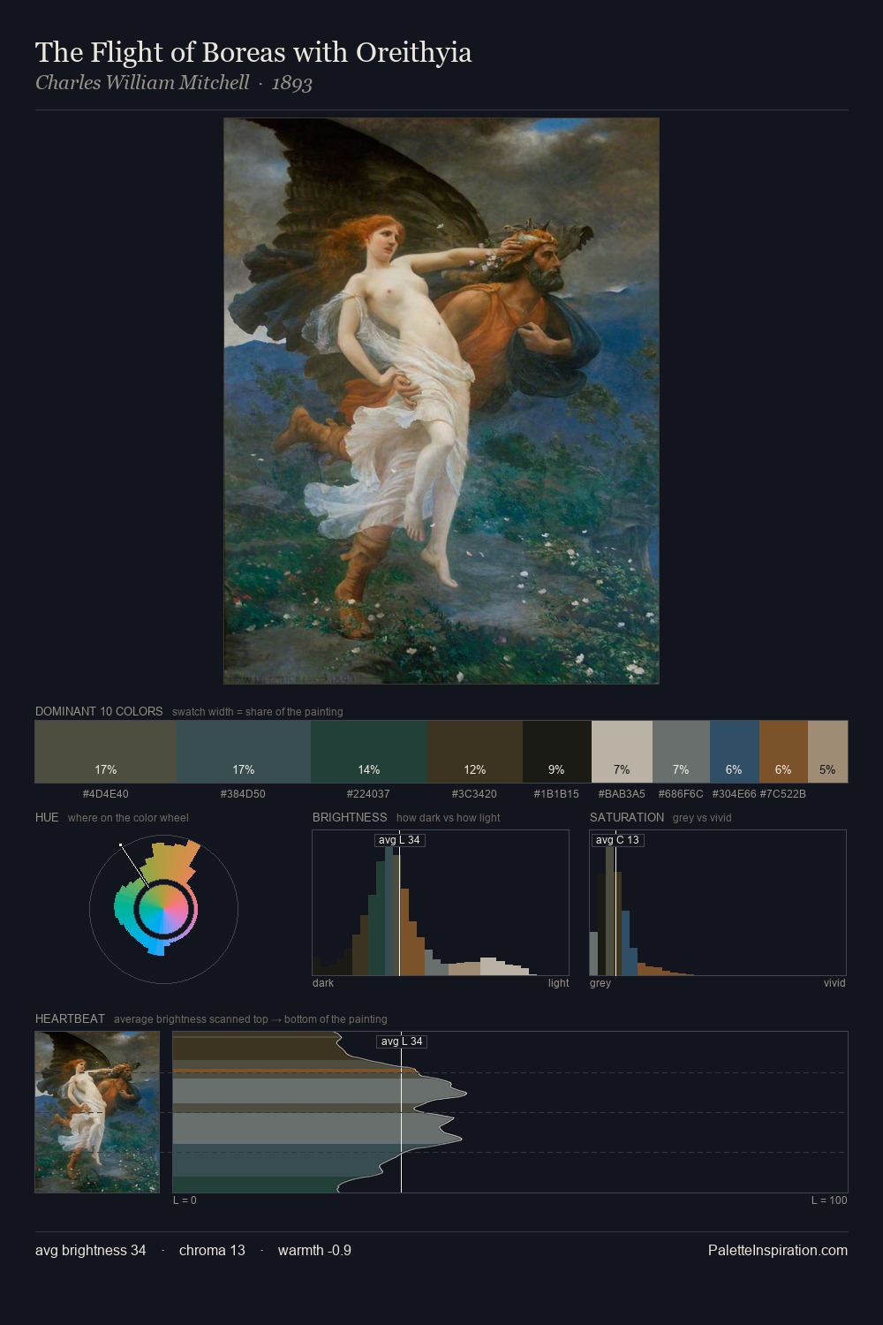The height and width of the screenshot is (1325, 883).
Task: Click the 'vivid' axis label
Action: (x=834, y=983)
